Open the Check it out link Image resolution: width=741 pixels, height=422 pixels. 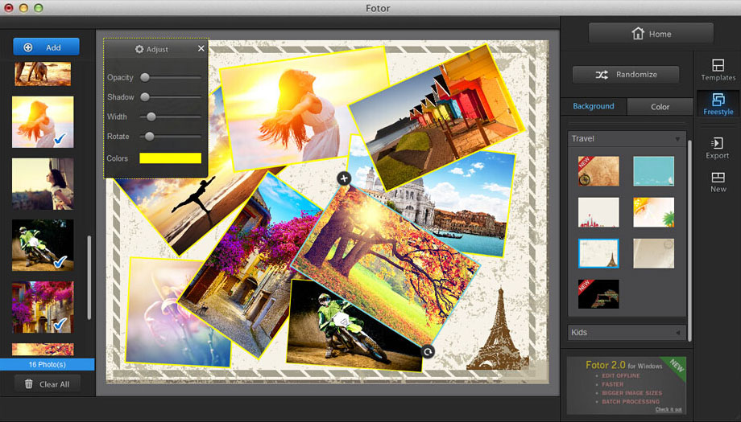pos(669,409)
